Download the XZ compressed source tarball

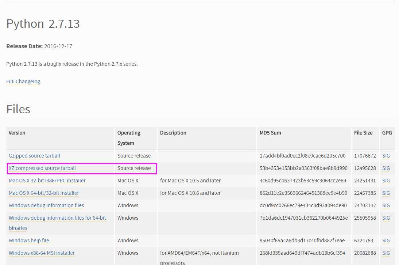[x=42, y=169]
